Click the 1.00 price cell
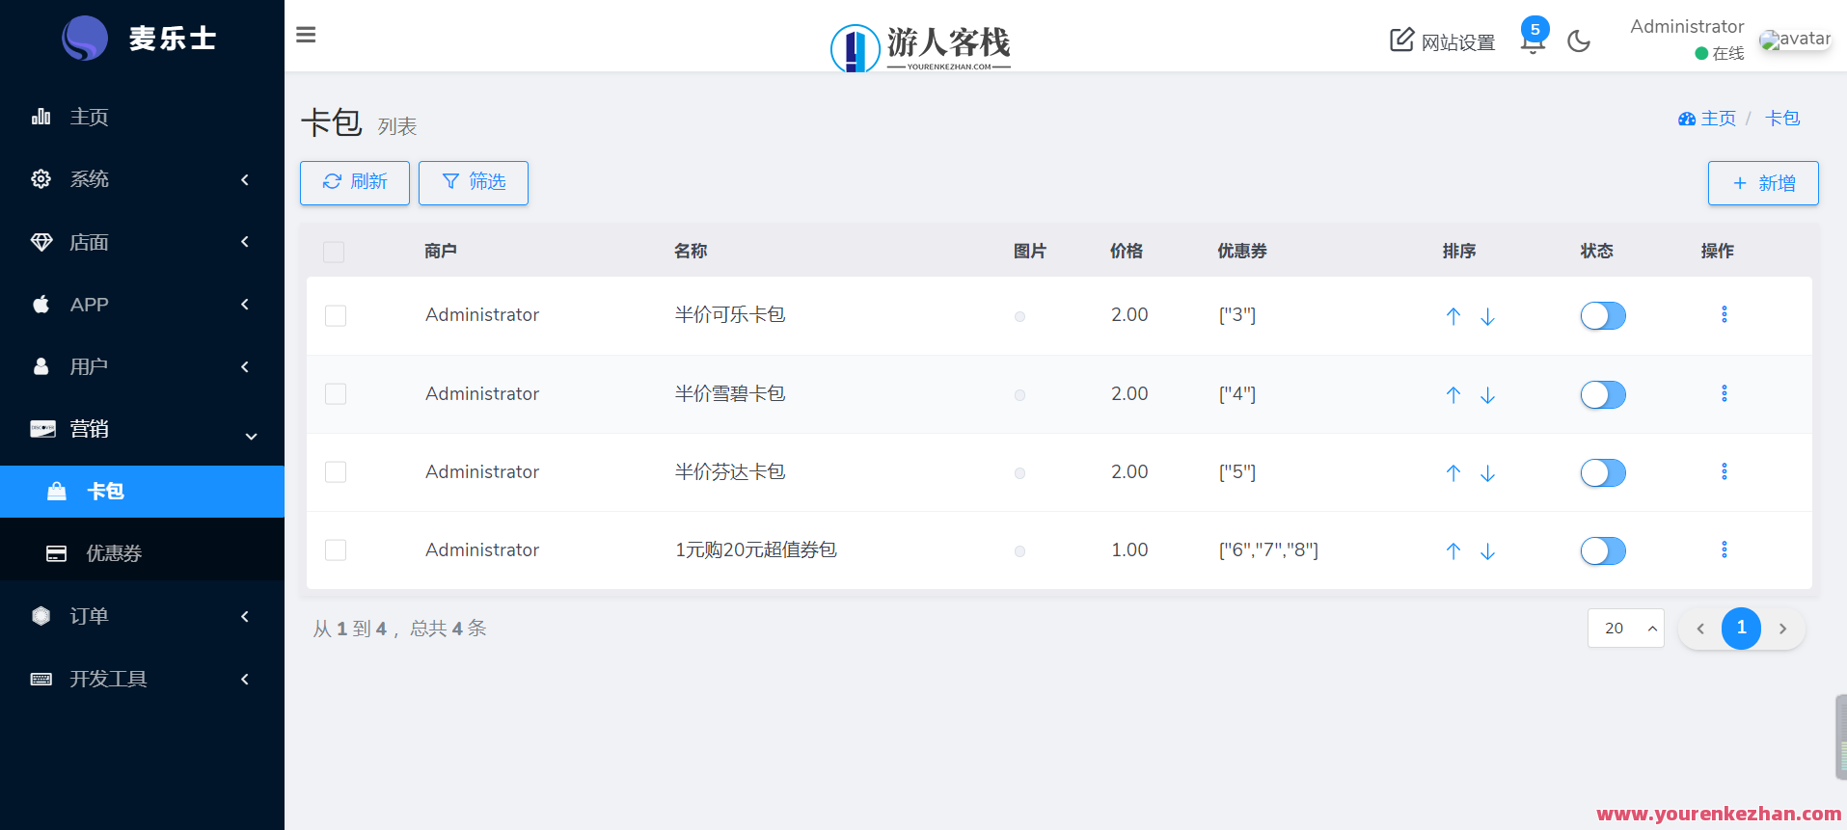Screen dimensions: 1847x830 [x=1129, y=550]
